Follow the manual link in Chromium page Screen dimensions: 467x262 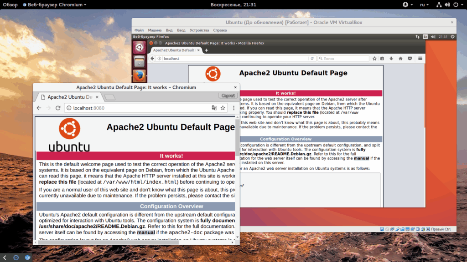[x=146, y=232]
